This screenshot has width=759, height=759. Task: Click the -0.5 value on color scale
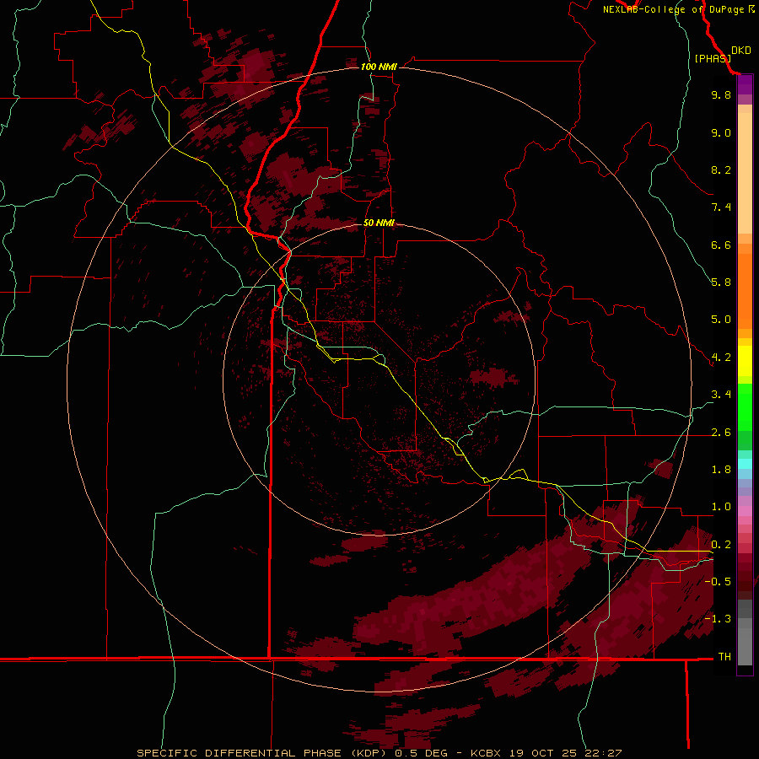pyautogui.click(x=718, y=582)
